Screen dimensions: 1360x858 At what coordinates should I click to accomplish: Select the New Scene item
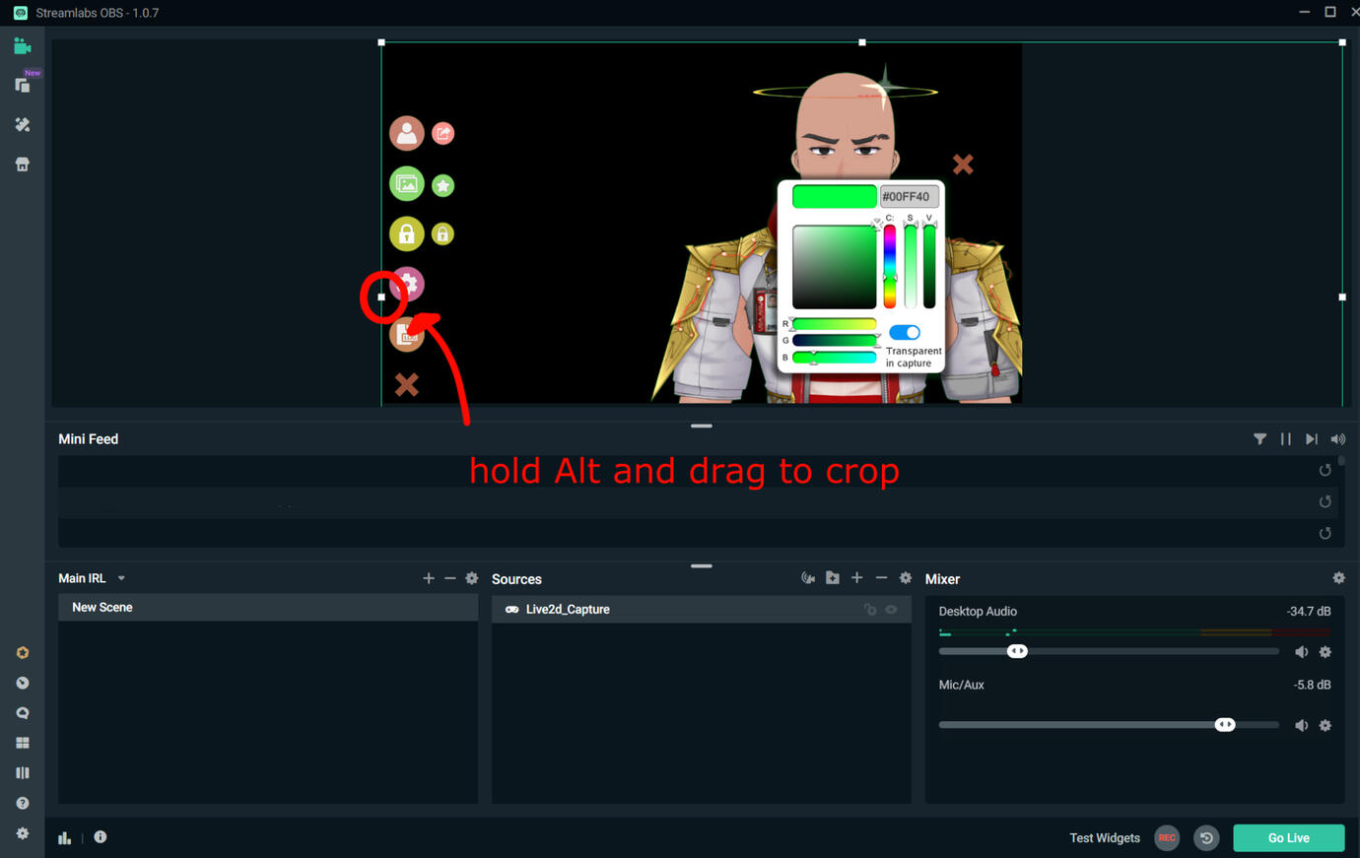[x=102, y=608]
